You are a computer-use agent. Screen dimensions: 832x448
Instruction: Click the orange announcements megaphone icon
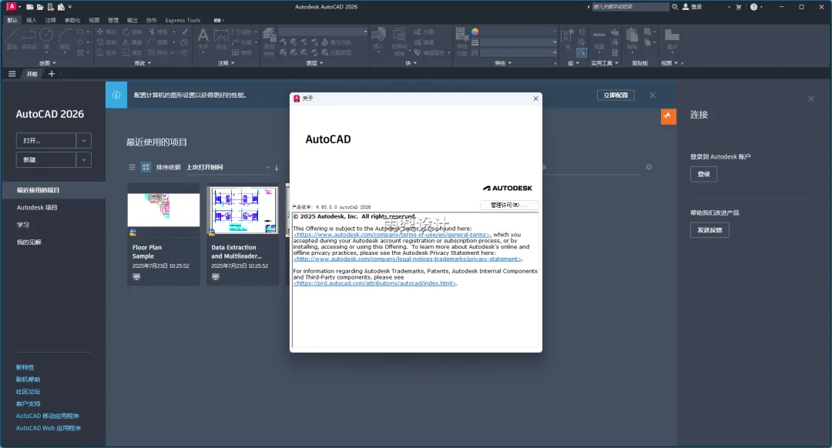pyautogui.click(x=669, y=116)
